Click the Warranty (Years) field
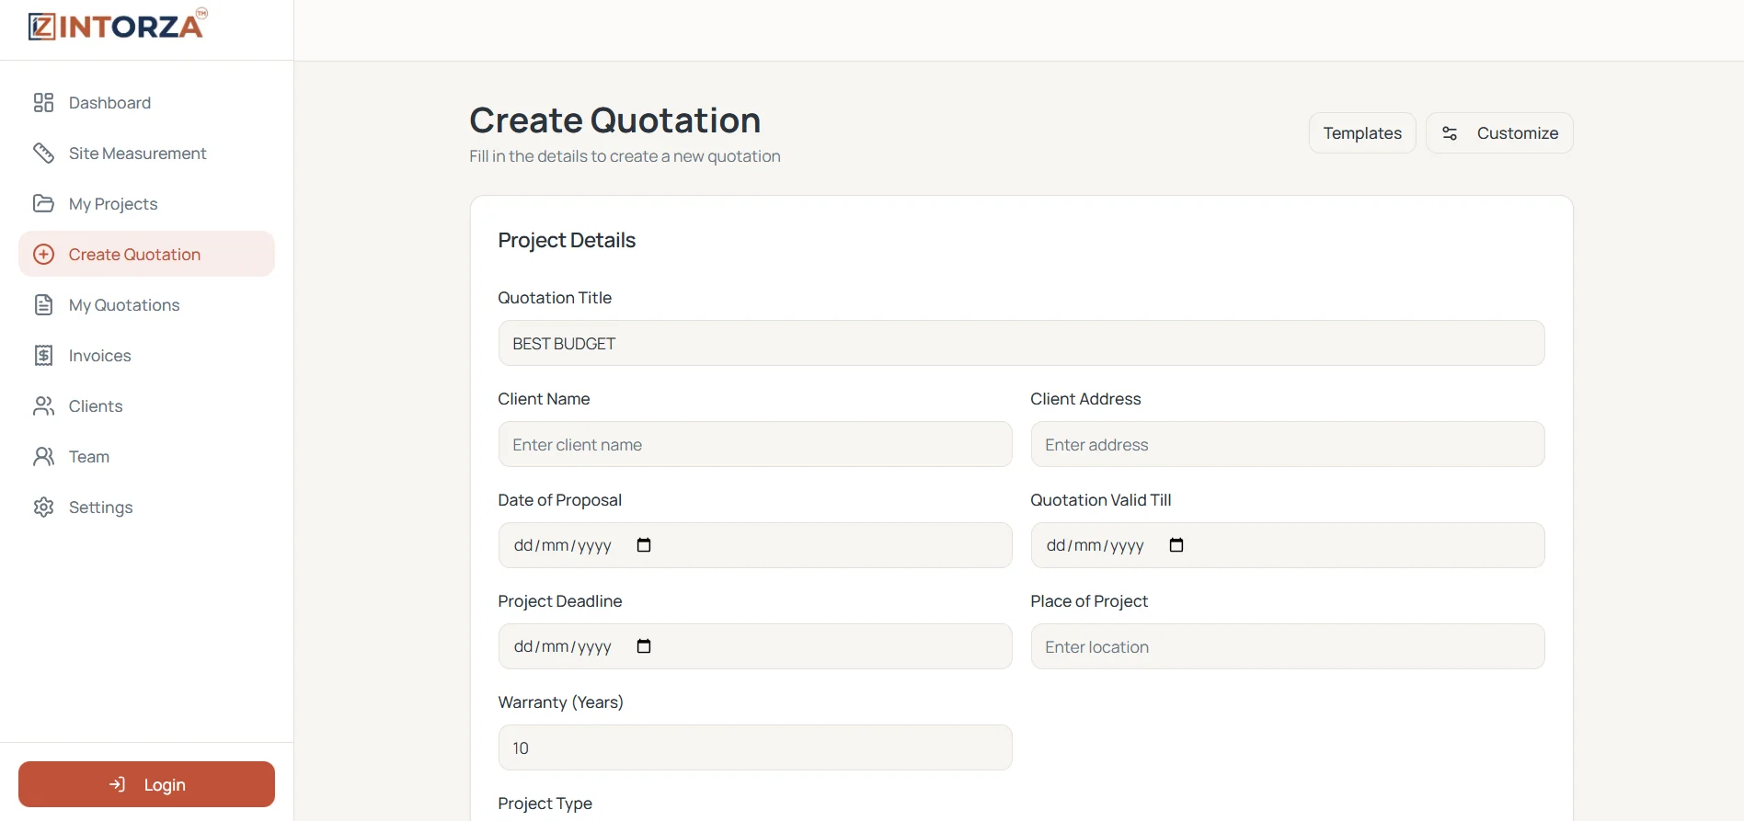The height and width of the screenshot is (821, 1744). click(755, 747)
